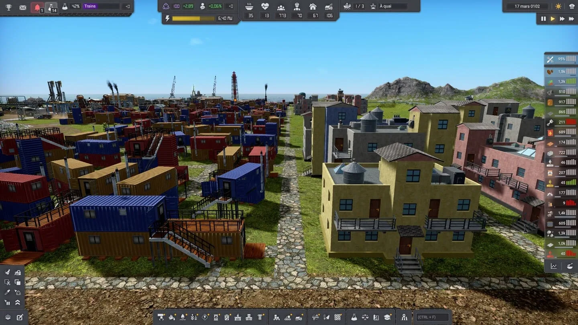
Task: Open the trophy goals icon
Action: click(x=8, y=7)
